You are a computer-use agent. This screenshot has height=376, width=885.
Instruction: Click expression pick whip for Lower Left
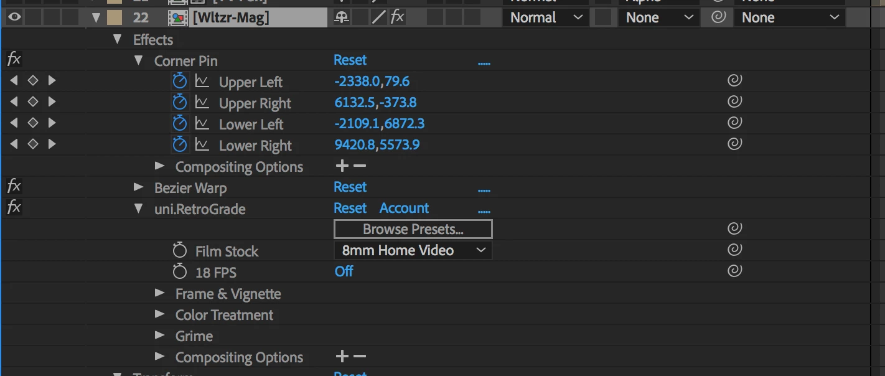[x=734, y=123]
